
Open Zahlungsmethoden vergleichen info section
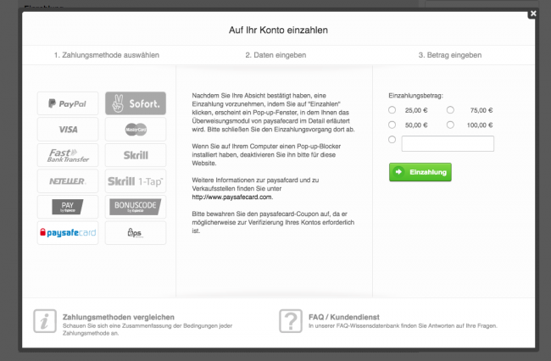[119, 316]
